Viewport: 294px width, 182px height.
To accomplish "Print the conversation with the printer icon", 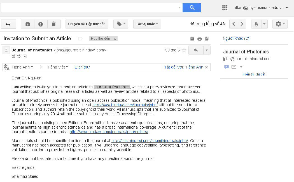I will point(199,39).
